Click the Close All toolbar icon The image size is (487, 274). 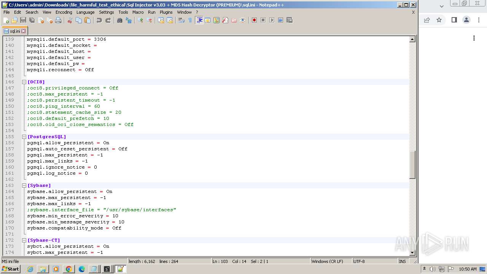click(x=49, y=20)
